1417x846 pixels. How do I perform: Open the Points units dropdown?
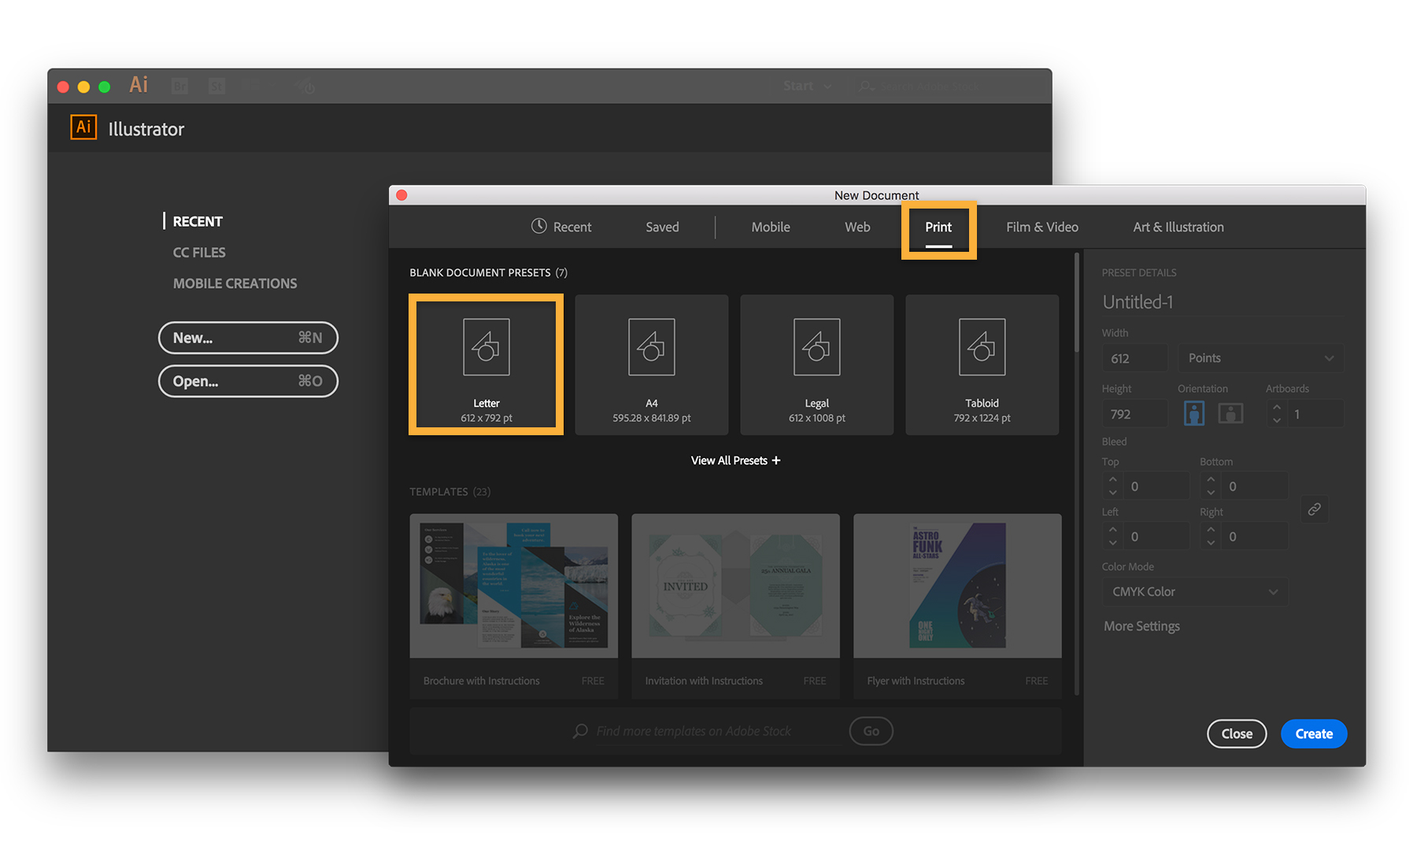tap(1261, 358)
